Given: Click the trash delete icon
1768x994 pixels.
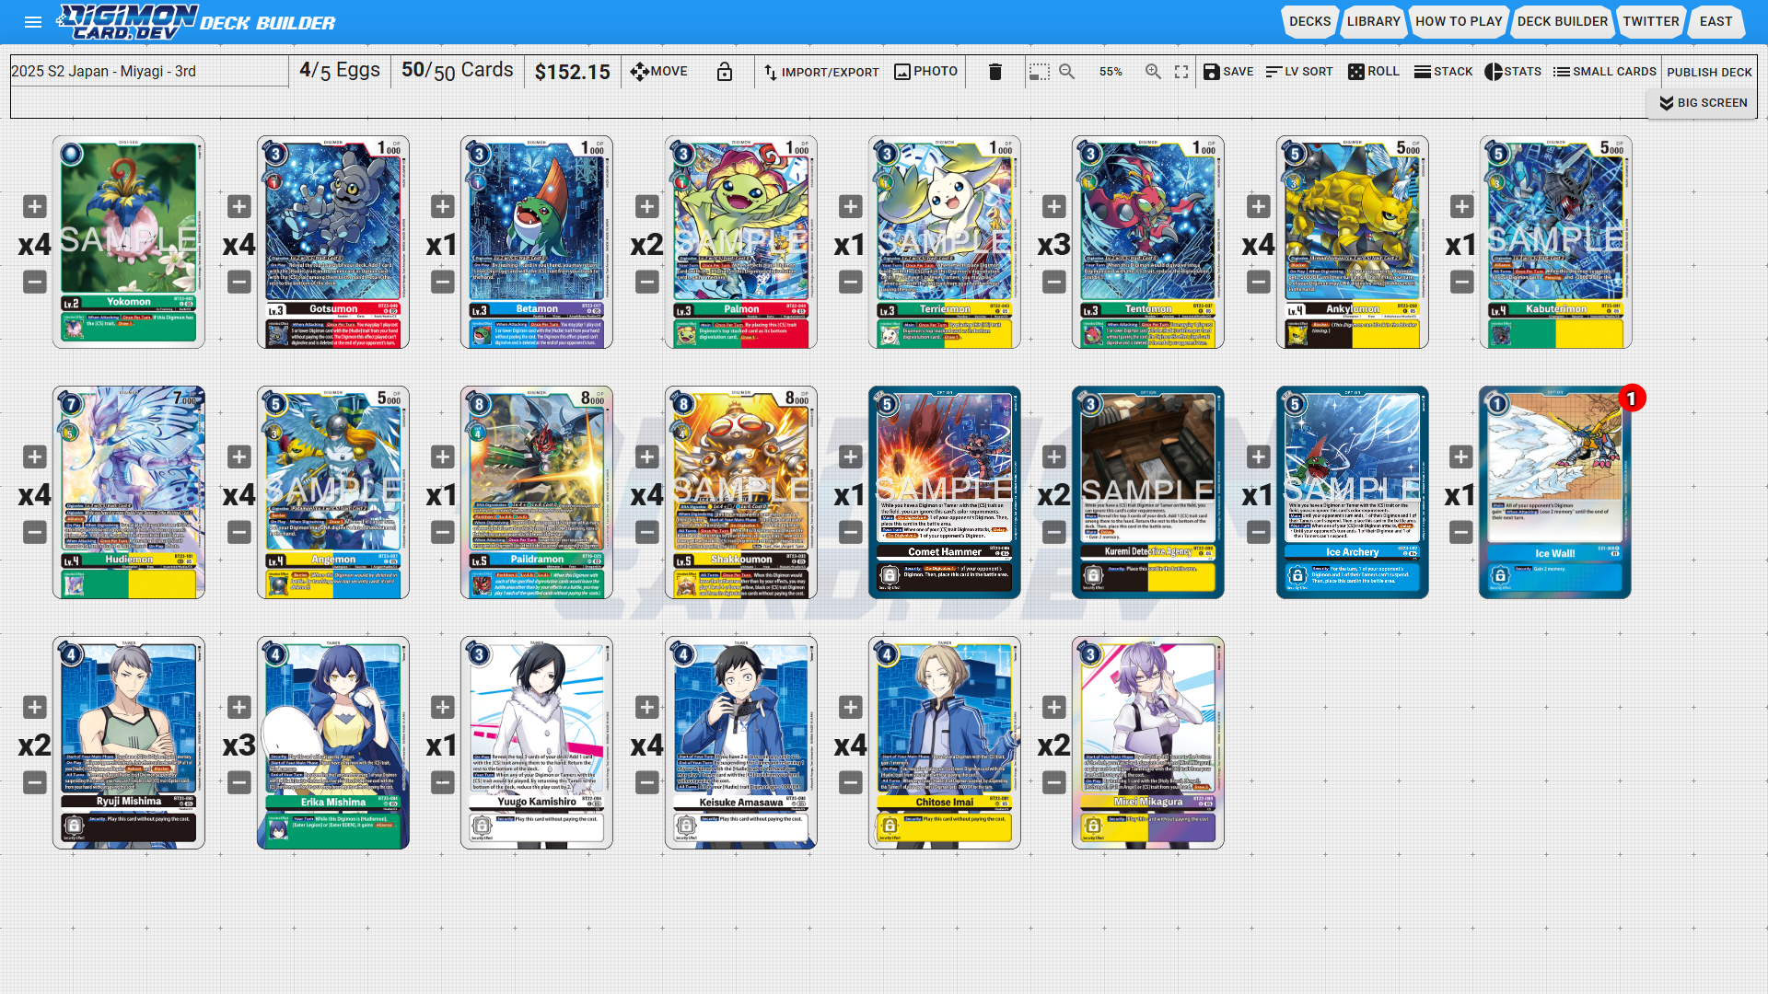Looking at the screenshot, I should (994, 72).
